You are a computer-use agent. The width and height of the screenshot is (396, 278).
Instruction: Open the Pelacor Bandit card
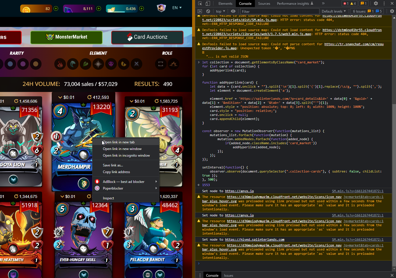click(x=153, y=235)
